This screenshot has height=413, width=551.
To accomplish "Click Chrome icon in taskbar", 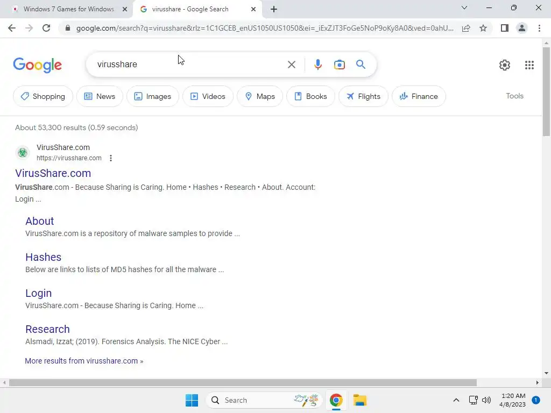I will pos(336,400).
